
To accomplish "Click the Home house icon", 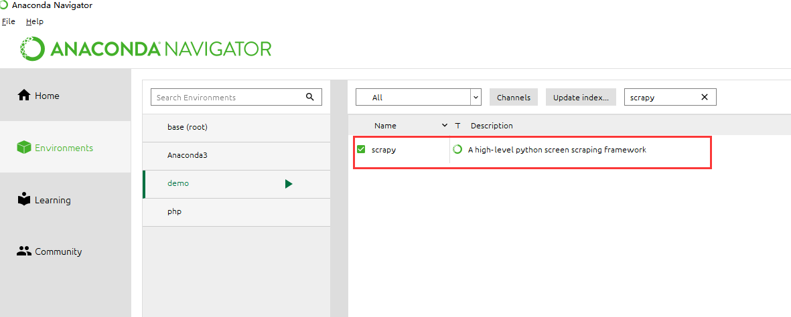I will pyautogui.click(x=23, y=95).
